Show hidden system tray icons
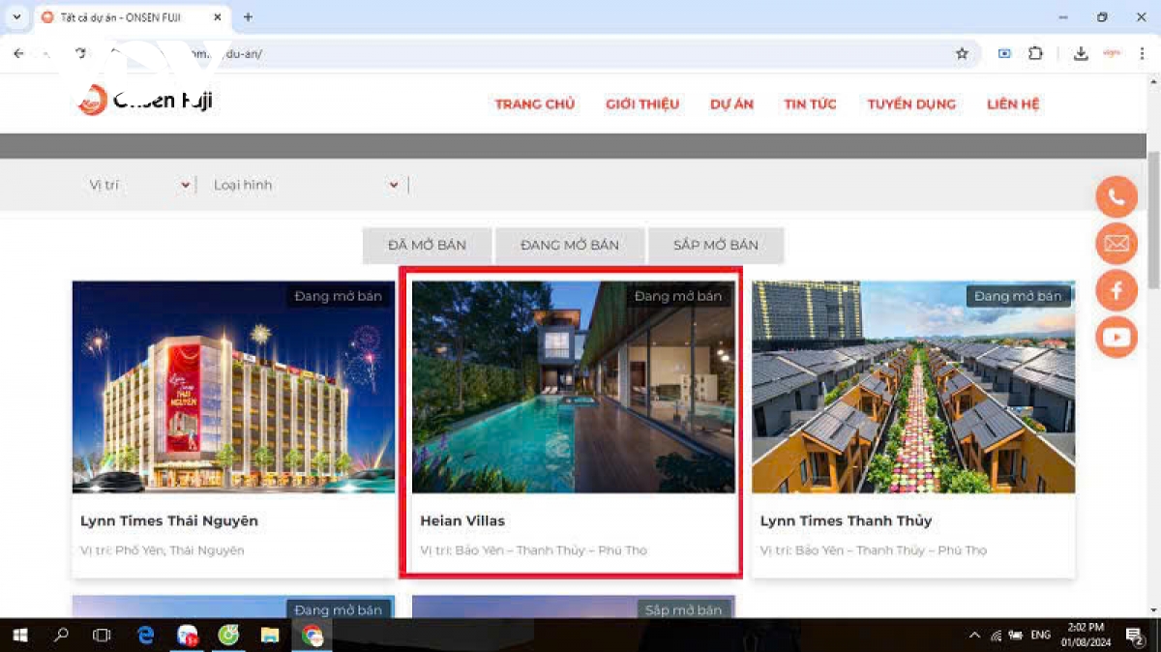The image size is (1161, 652). [974, 636]
